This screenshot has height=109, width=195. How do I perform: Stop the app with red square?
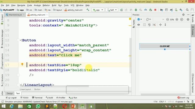[x=155, y=10]
